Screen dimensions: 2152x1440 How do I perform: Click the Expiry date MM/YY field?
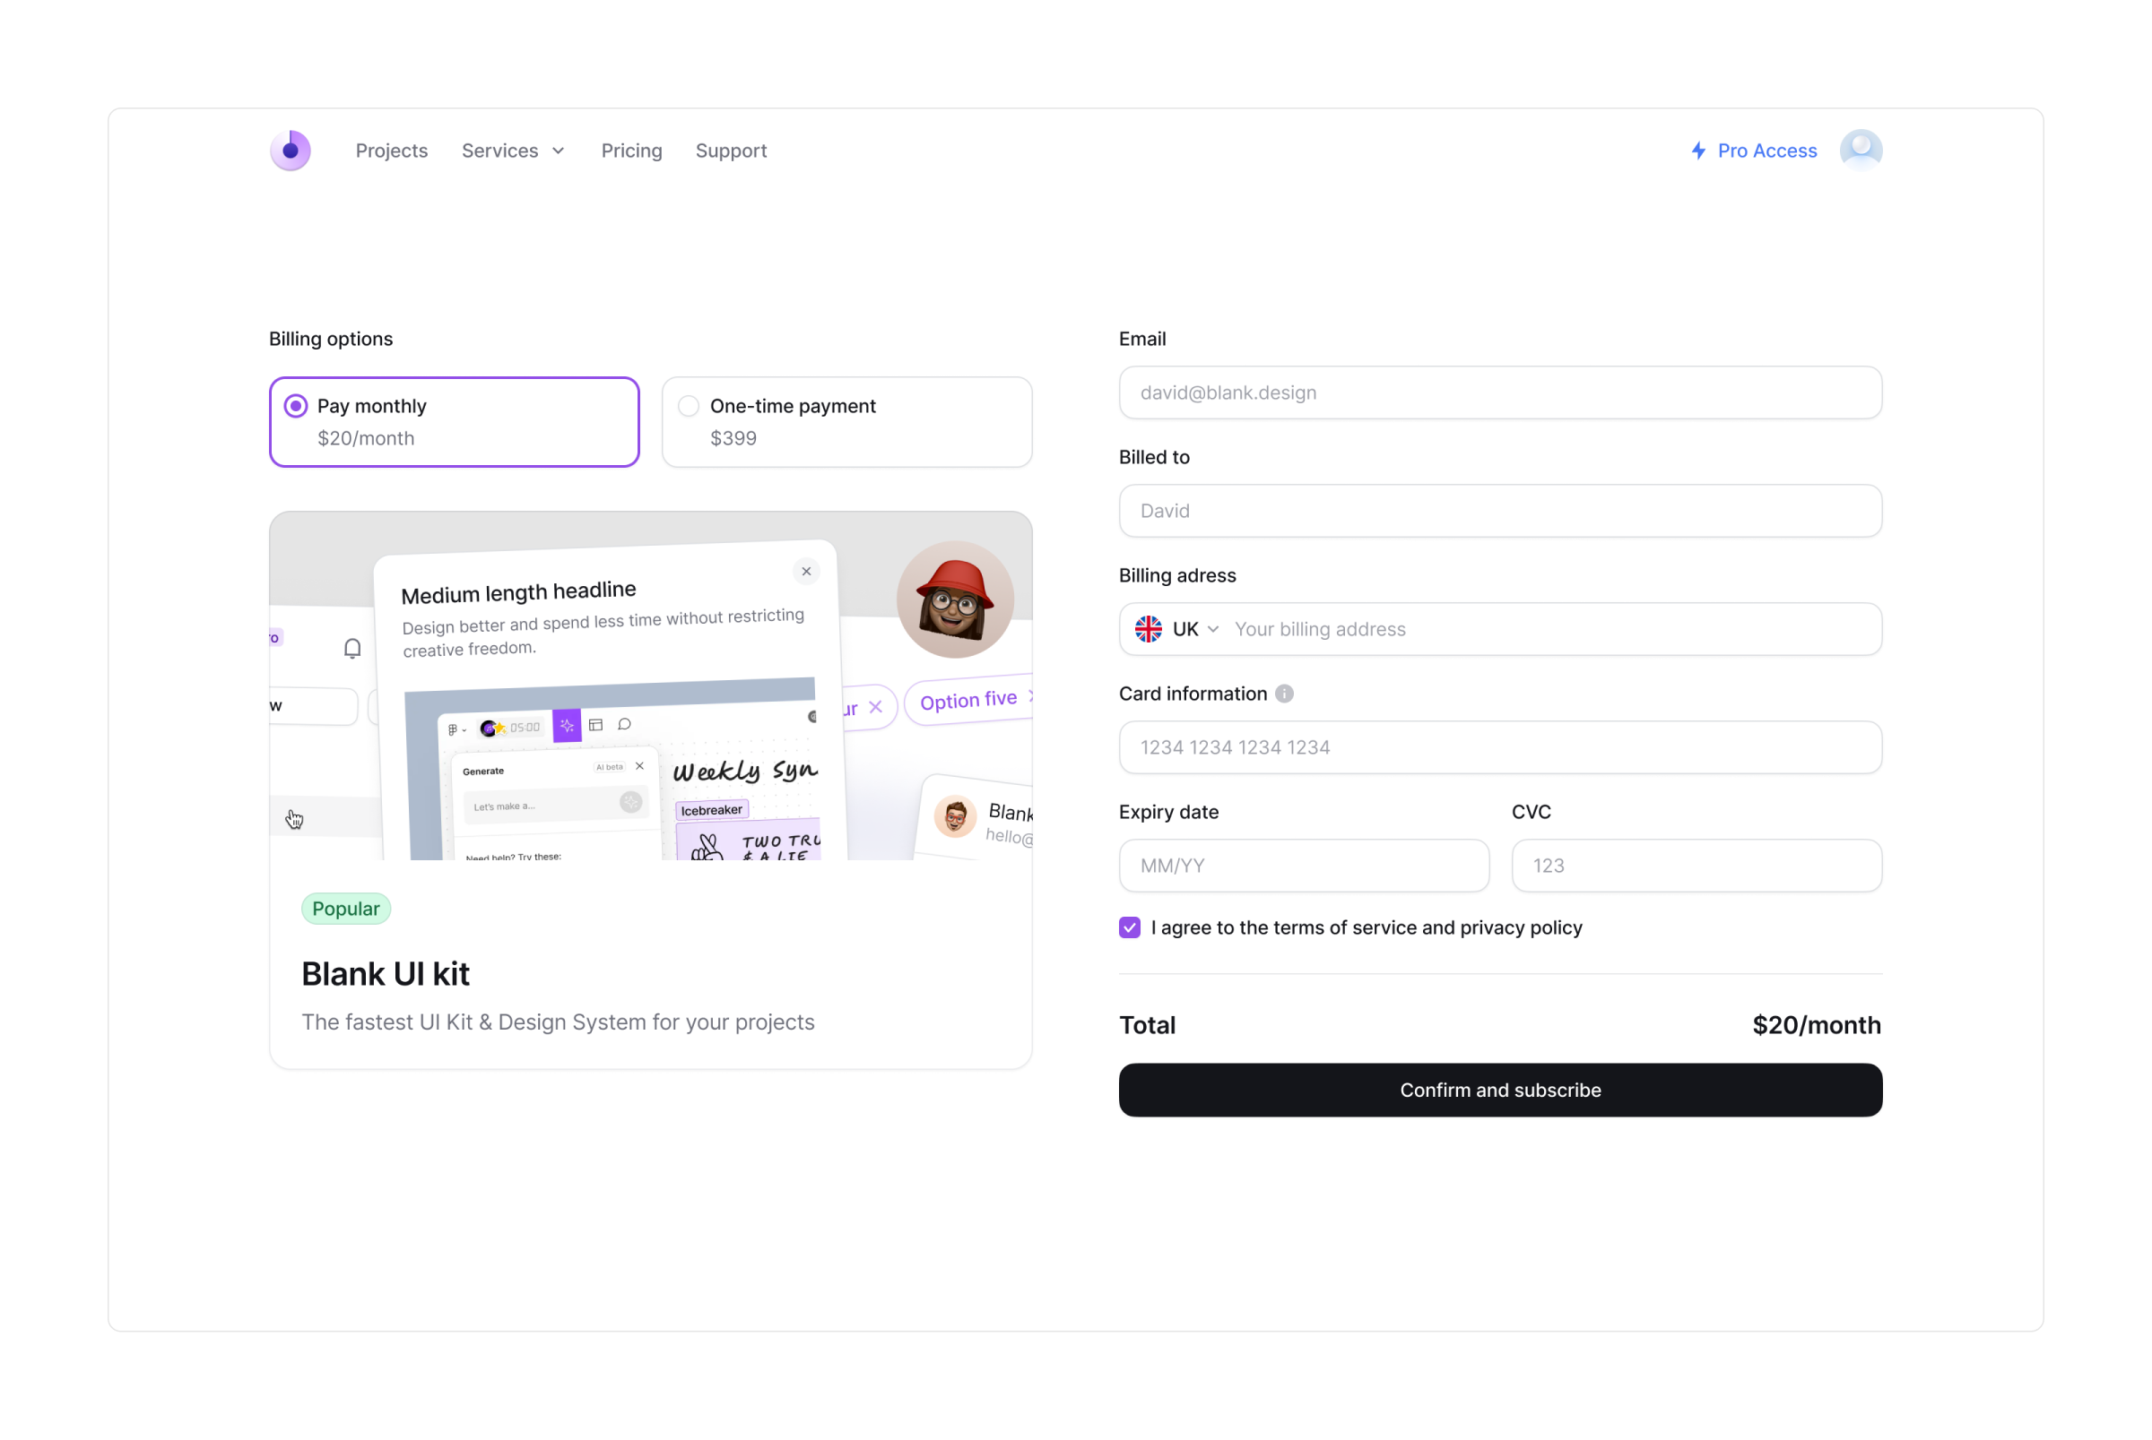click(1304, 866)
